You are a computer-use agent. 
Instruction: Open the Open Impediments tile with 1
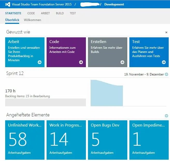149,140
